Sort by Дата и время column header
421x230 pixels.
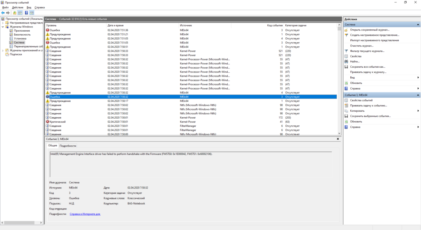pyautogui.click(x=143, y=25)
